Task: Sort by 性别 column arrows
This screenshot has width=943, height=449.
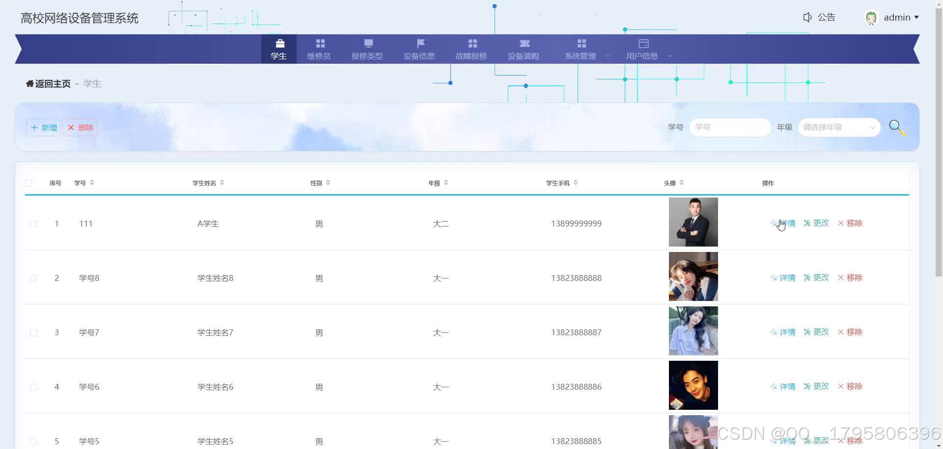Action: 328,183
